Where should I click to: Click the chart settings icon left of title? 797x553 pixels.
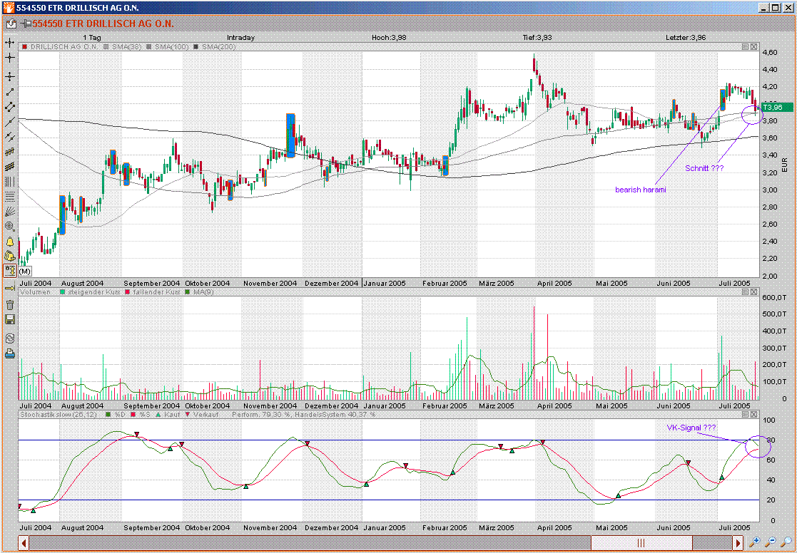pos(11,24)
